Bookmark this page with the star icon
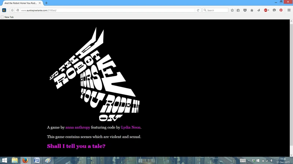 coord(232,10)
